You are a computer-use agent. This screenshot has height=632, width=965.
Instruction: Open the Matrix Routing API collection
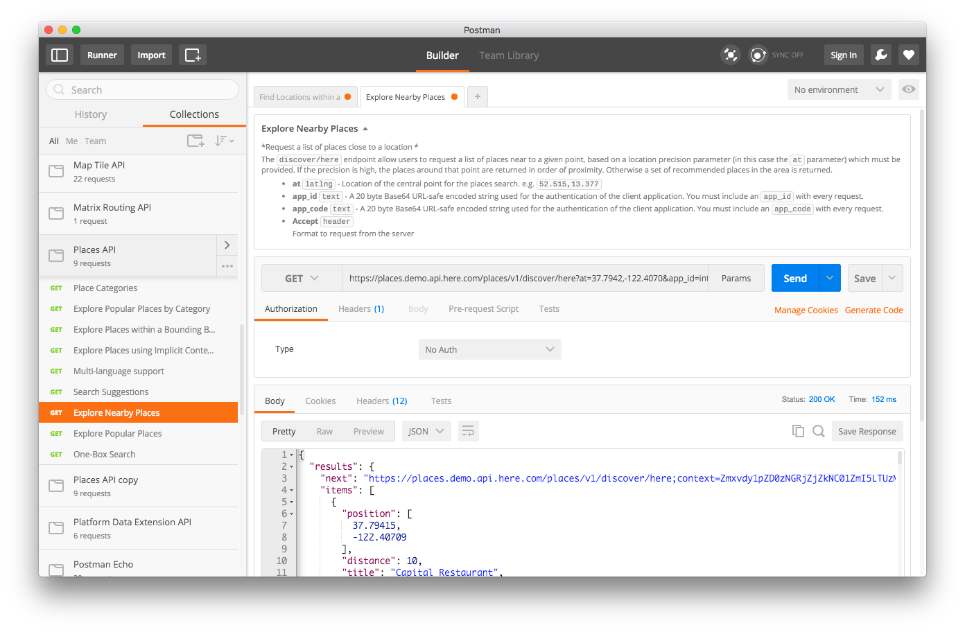138,214
